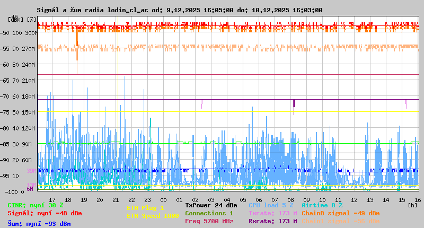Click the 'Chain1 signal -56 dBm' legend label
Screen dimensions: 424x228
coord(341,221)
